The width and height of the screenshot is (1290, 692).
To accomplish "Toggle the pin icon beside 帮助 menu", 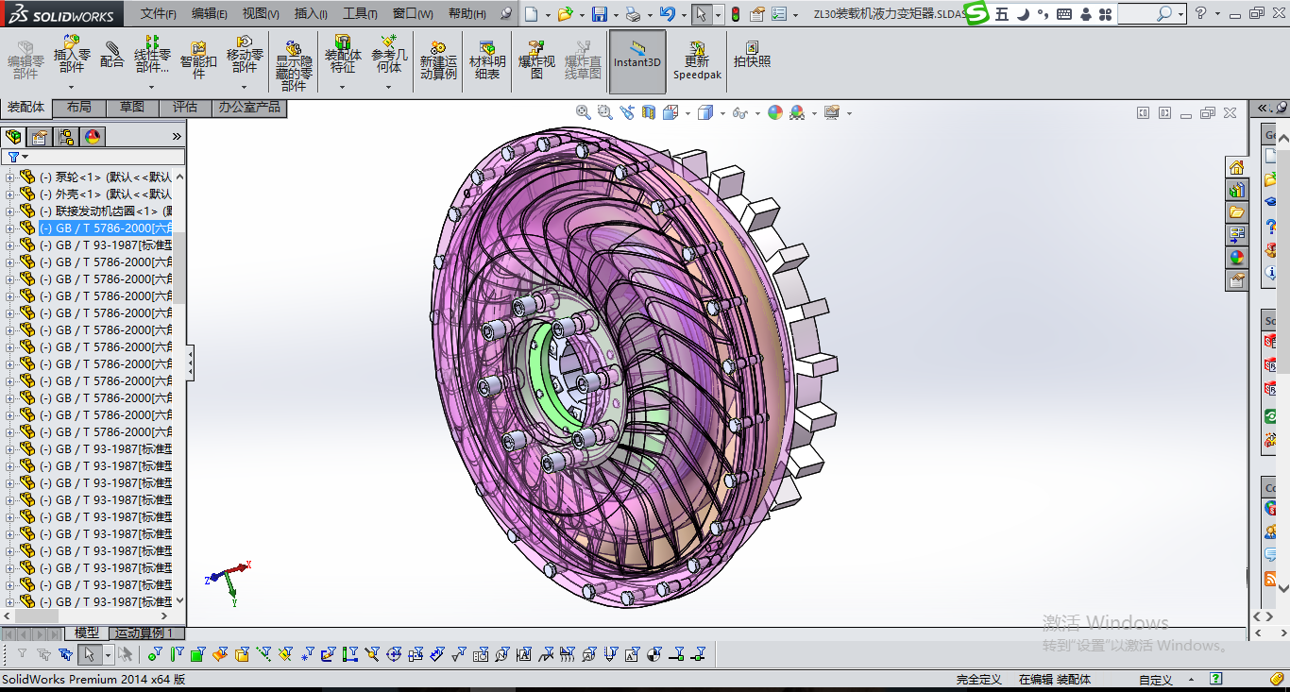I will (x=506, y=14).
